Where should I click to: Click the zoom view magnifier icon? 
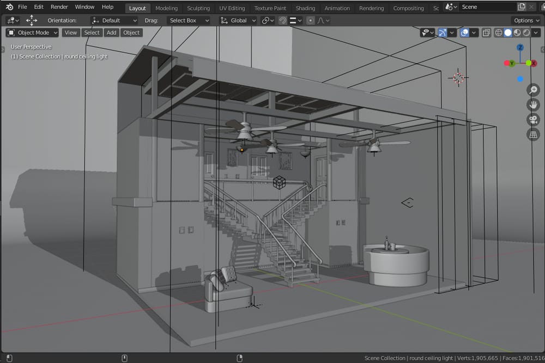533,90
